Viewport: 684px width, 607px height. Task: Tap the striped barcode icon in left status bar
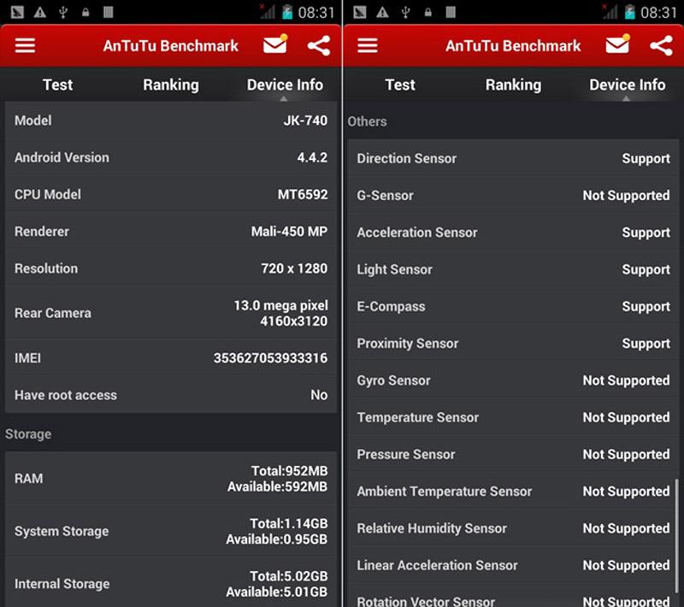pos(109,12)
